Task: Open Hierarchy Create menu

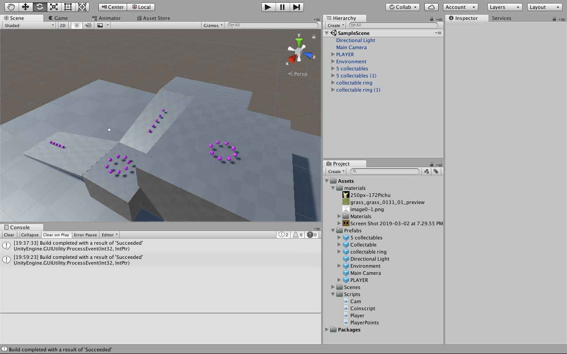Action: 336,25
